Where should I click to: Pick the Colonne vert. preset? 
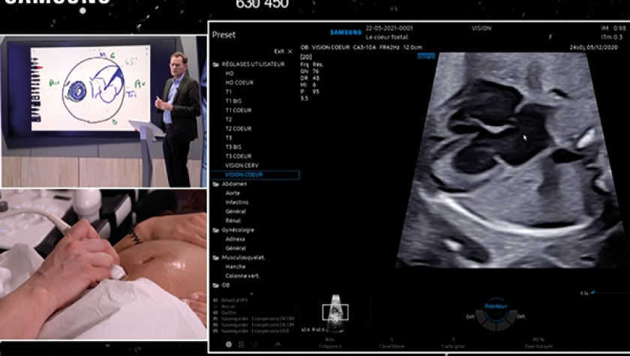tap(242, 276)
